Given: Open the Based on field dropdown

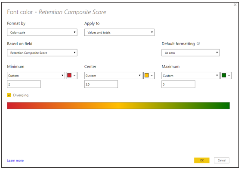Looking at the screenshot, I should (42, 53).
